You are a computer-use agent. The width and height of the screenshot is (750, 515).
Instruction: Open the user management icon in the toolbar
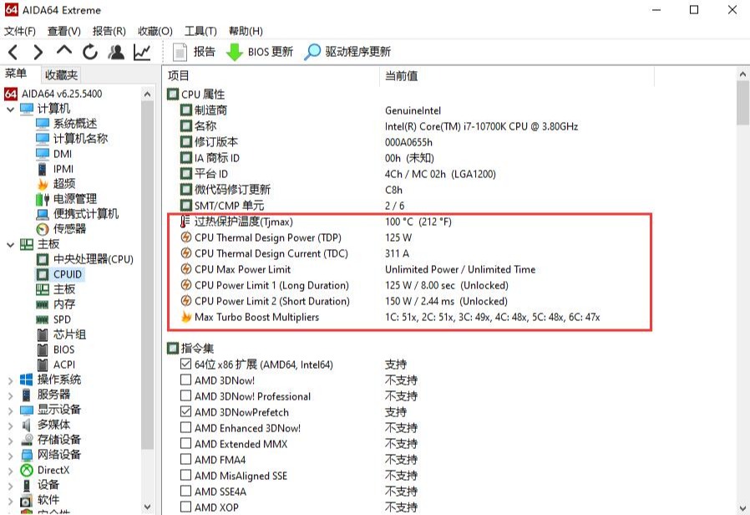click(116, 52)
